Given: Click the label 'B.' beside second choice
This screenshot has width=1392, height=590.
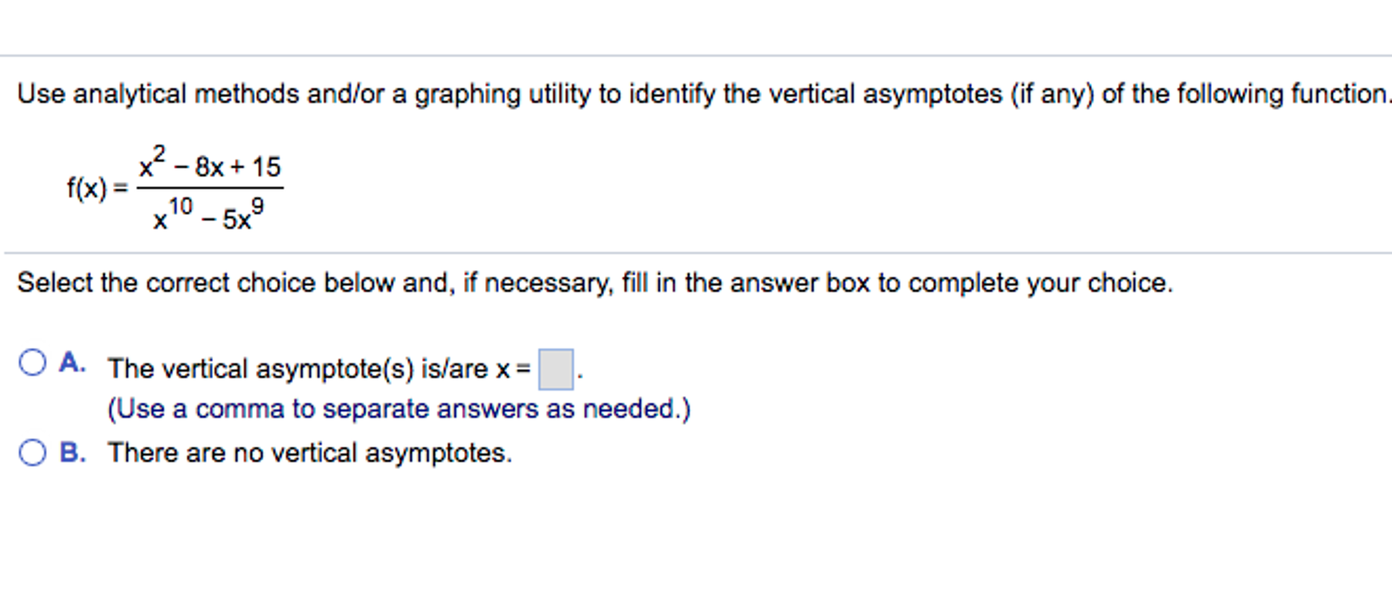Looking at the screenshot, I should [x=73, y=451].
